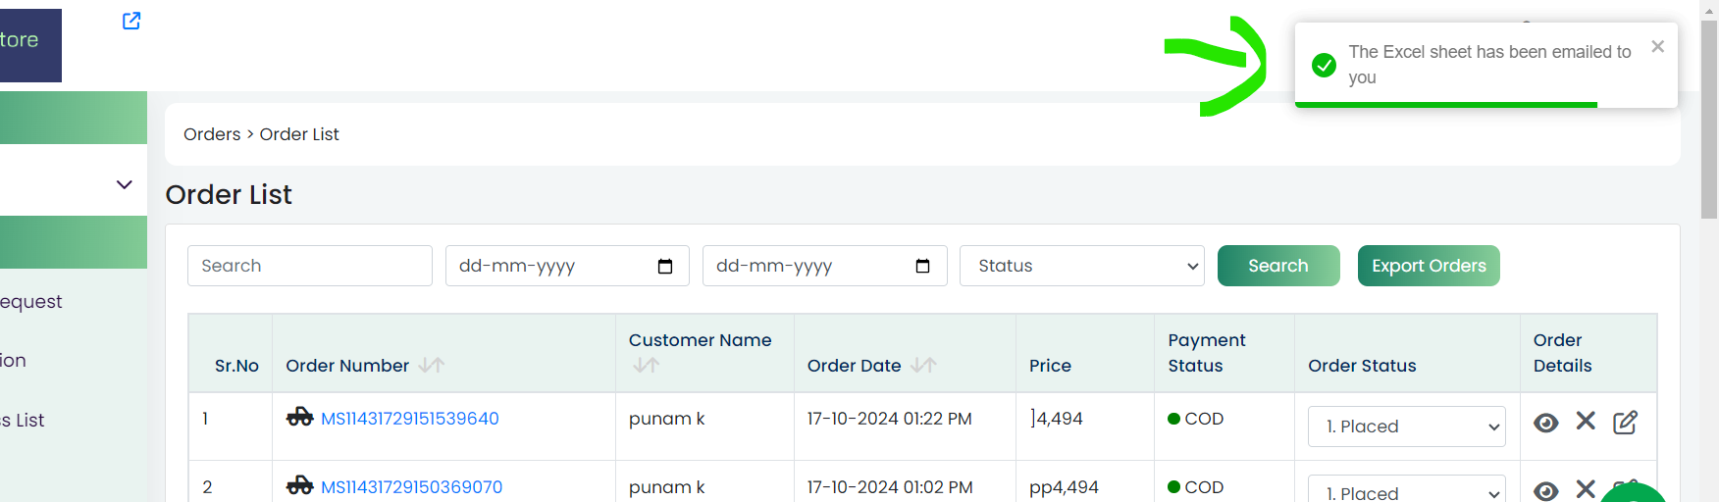Open the 's List' sidebar item

[23, 420]
